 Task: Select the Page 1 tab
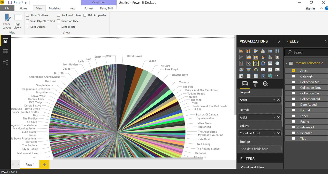(30, 165)
